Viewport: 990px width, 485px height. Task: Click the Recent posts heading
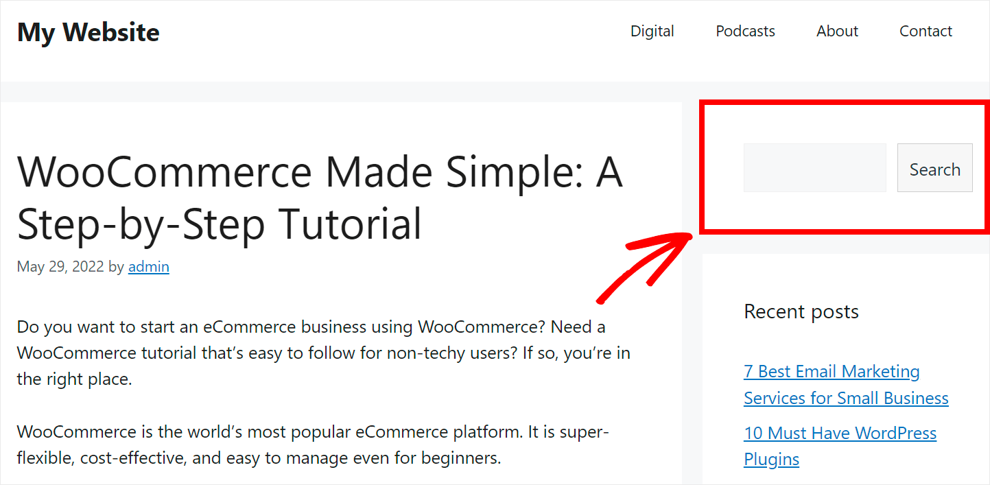click(x=801, y=311)
